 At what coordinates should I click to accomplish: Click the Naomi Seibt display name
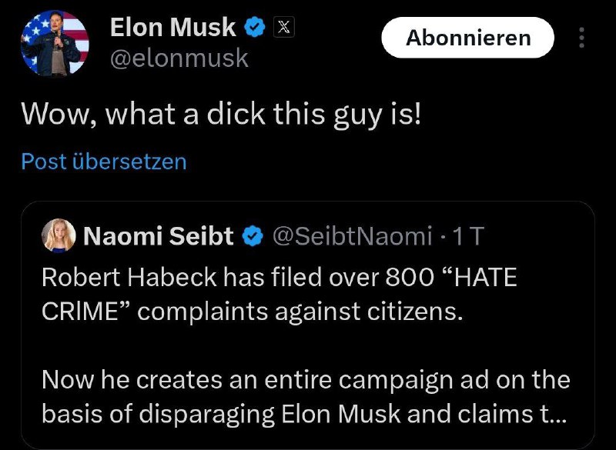coord(158,236)
